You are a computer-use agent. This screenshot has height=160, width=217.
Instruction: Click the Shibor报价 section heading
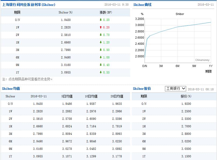tap(142, 89)
